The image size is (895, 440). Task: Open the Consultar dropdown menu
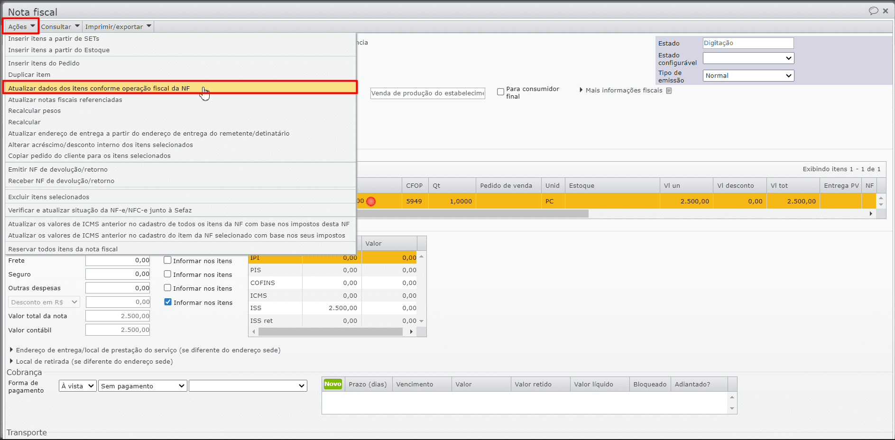[60, 27]
